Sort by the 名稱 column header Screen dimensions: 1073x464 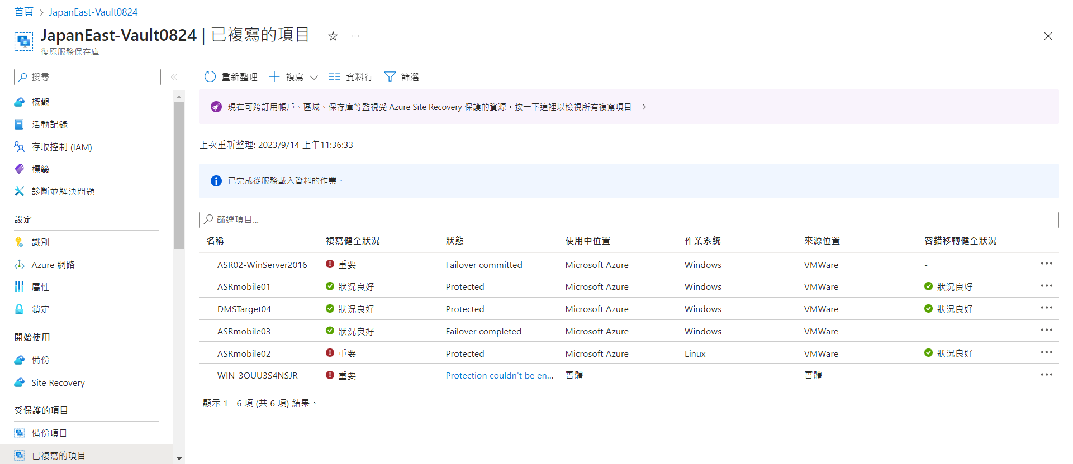click(215, 241)
